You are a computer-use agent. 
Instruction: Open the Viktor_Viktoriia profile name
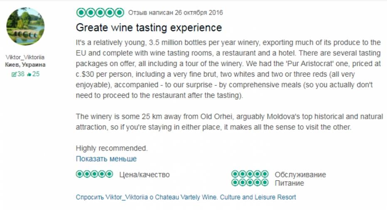click(x=25, y=57)
